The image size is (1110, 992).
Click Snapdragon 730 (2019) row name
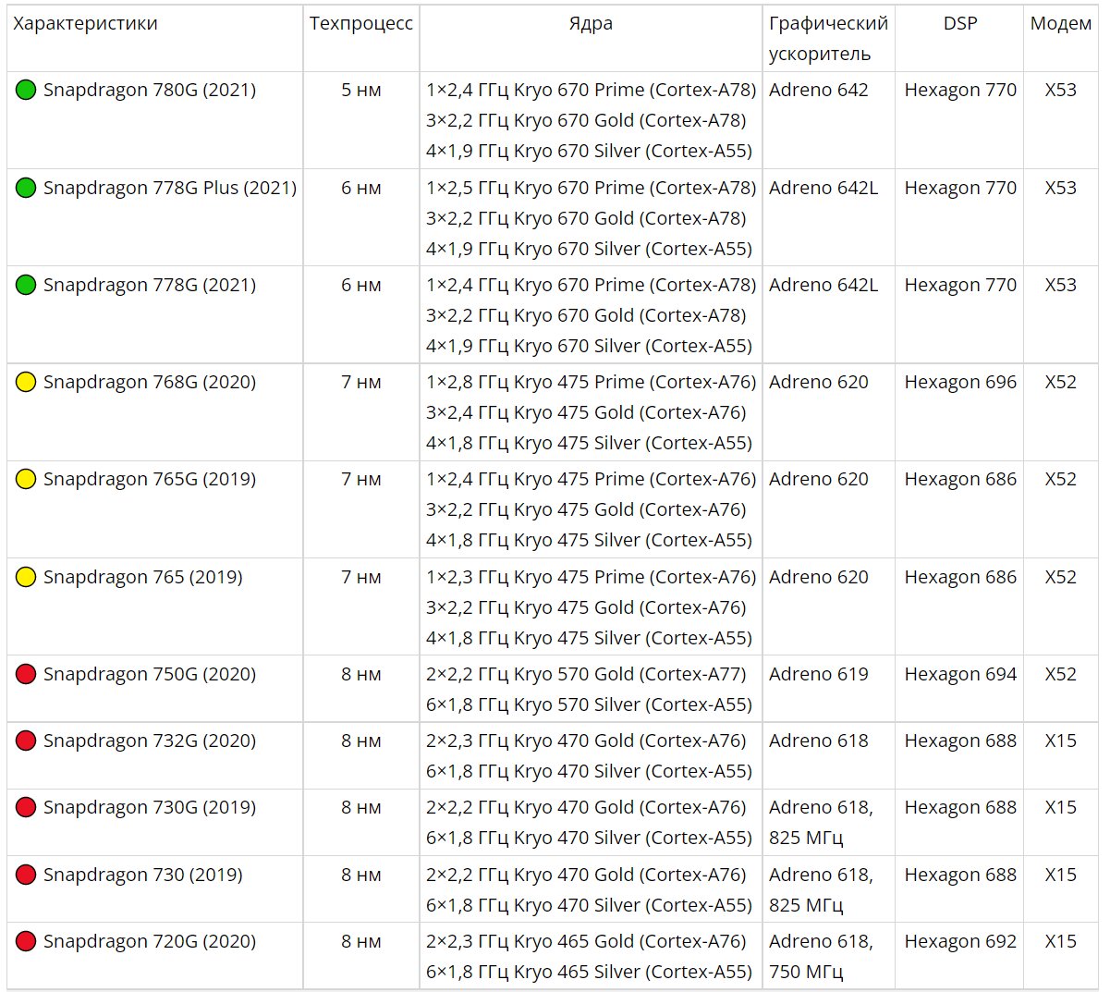[x=143, y=875]
